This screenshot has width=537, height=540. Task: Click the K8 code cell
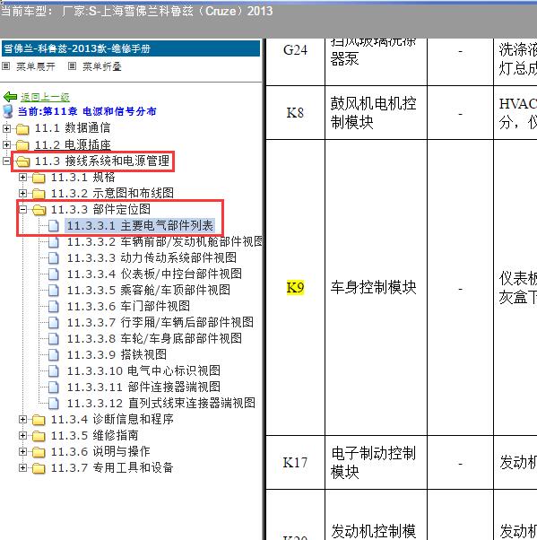tap(295, 113)
